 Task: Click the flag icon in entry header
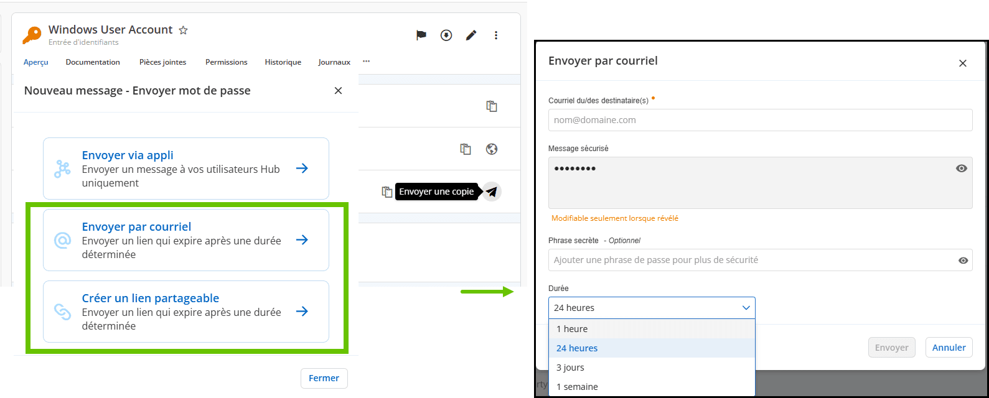click(x=421, y=35)
